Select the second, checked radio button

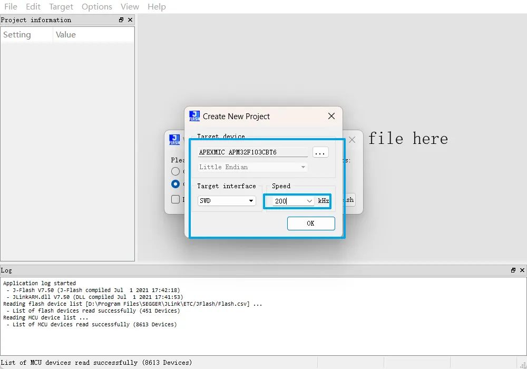pyautogui.click(x=175, y=184)
